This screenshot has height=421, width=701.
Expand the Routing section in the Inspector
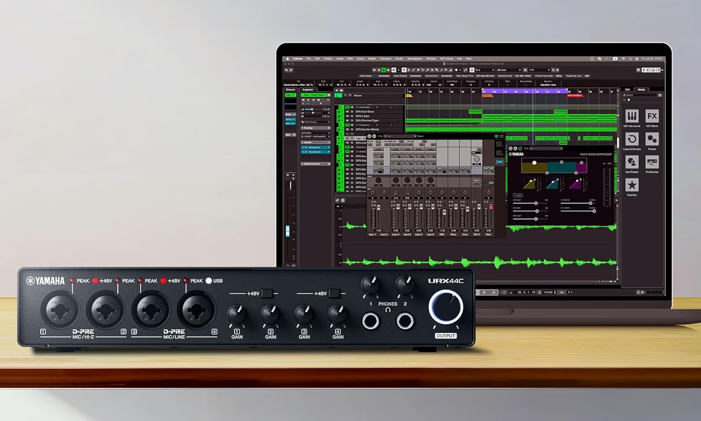tap(302, 128)
